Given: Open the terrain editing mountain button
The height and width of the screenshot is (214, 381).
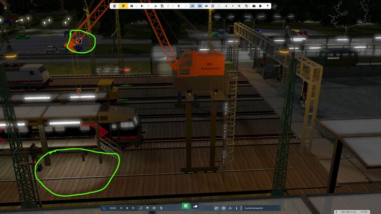Looking at the screenshot, I should 195,206.
